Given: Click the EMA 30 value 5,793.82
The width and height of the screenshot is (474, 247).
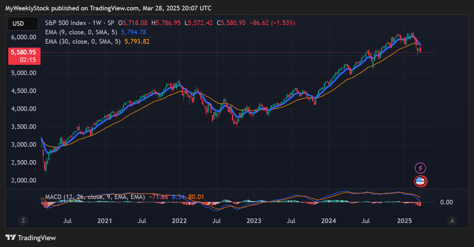Looking at the screenshot, I should pyautogui.click(x=137, y=42).
